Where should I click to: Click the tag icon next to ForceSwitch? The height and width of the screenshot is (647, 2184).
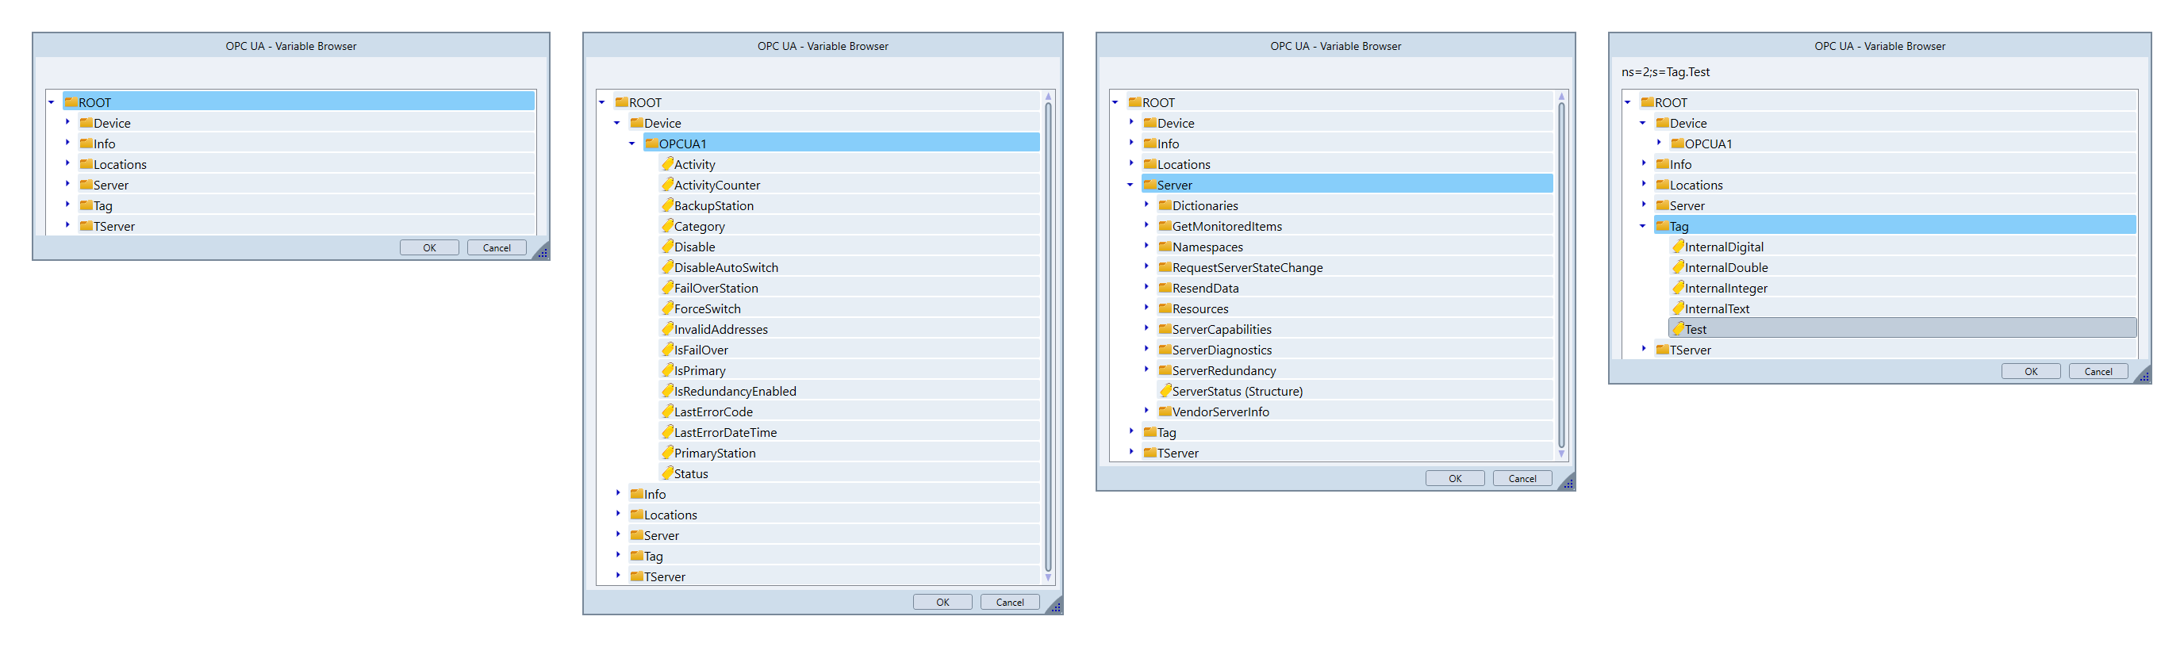click(x=667, y=308)
